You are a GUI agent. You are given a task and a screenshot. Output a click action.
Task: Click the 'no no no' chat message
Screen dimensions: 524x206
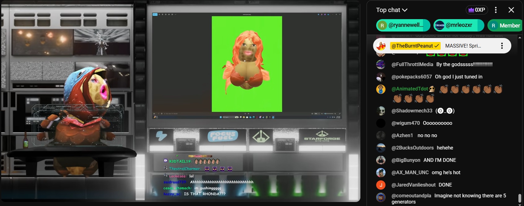pyautogui.click(x=427, y=135)
